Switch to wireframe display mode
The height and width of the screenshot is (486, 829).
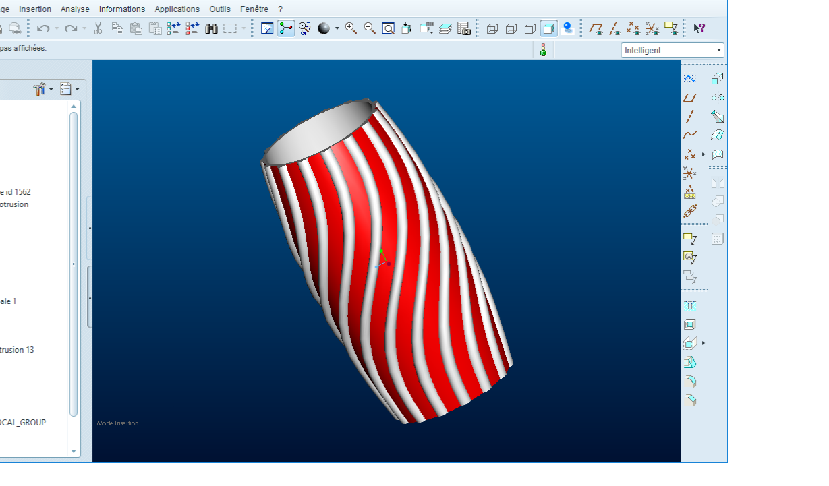point(492,28)
